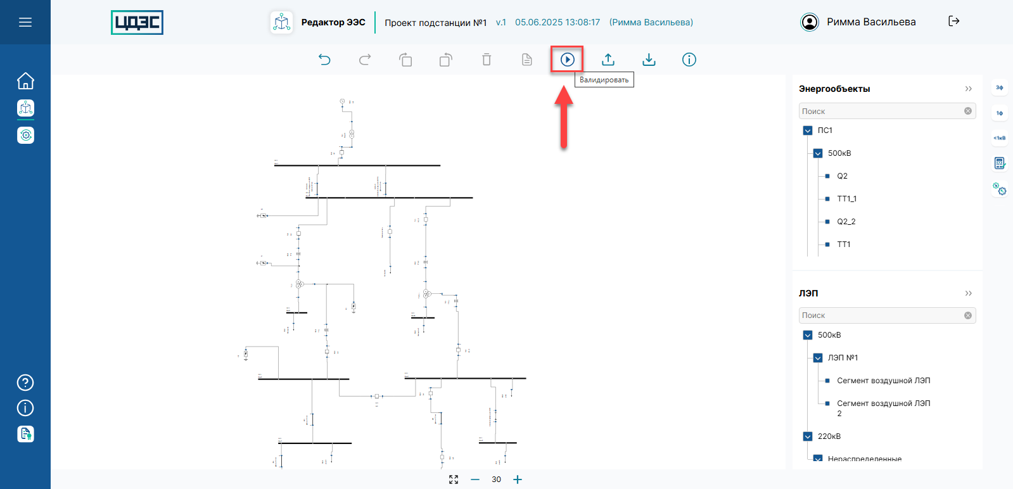Click the fit-to-screen zoom icon
Image resolution: width=1013 pixels, height=489 pixels.
tap(454, 479)
